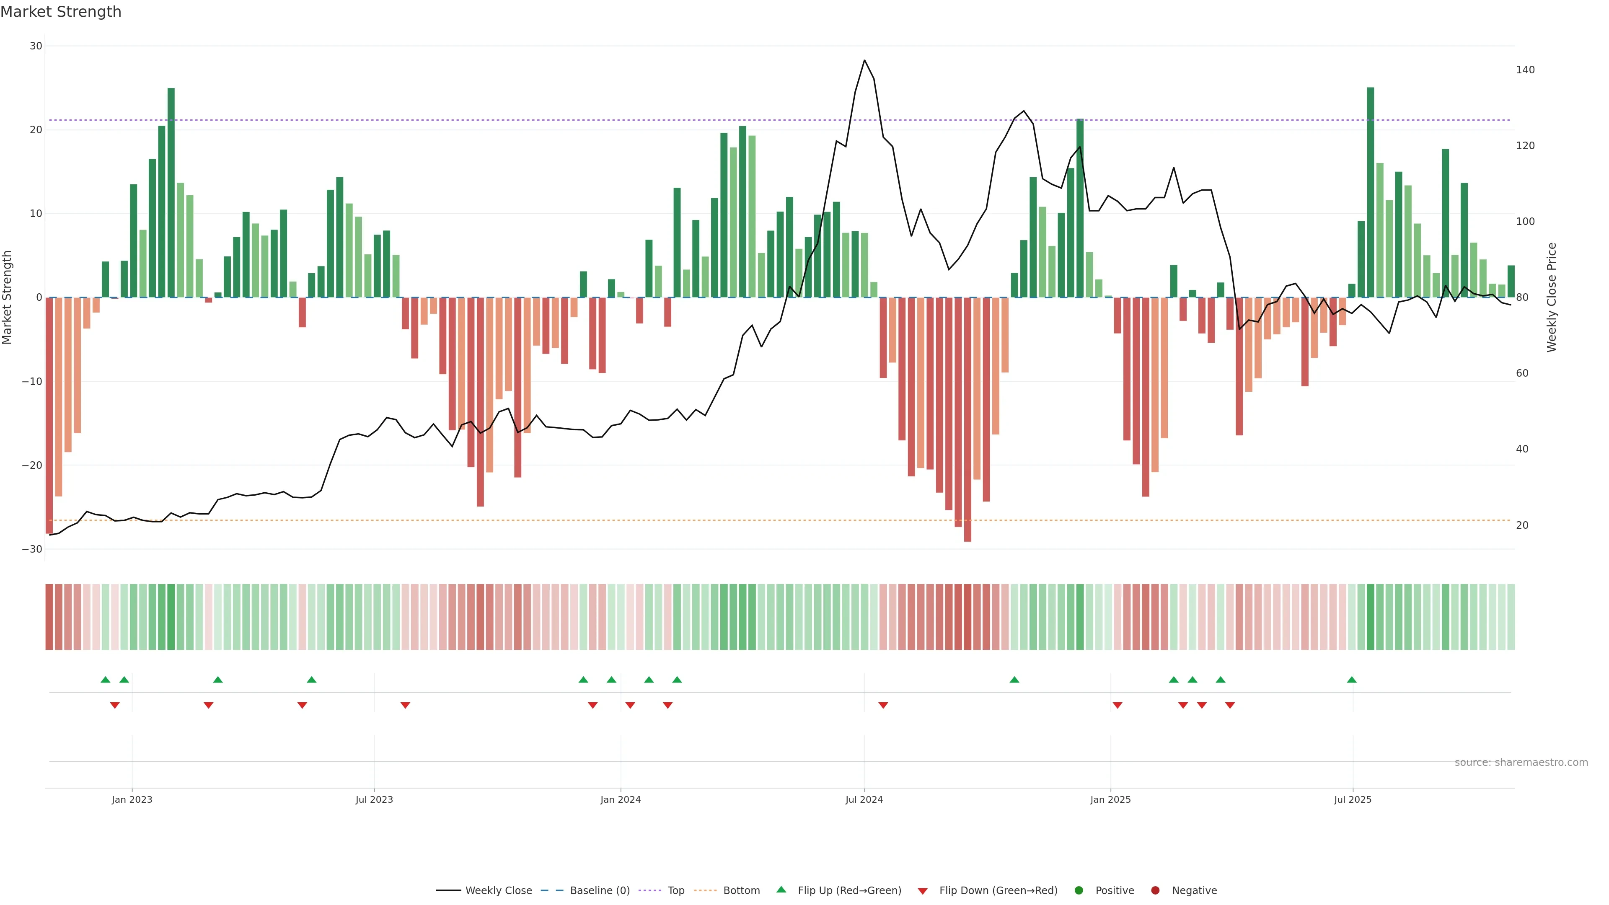1609x905 pixels.
Task: Click the flip-down triangle marker after Jul 2023
Action: (x=405, y=705)
